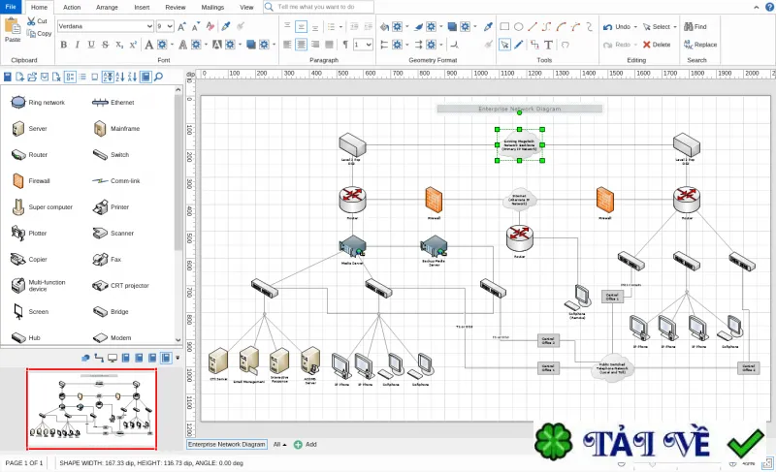The image size is (776, 472).
Task: Increase font size with grow icon
Action: click(181, 27)
